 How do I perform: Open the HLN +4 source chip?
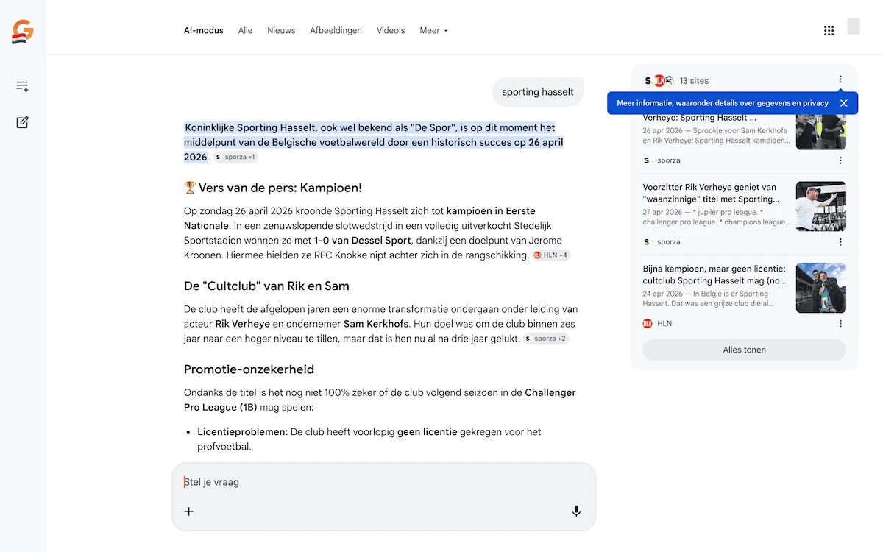(551, 255)
